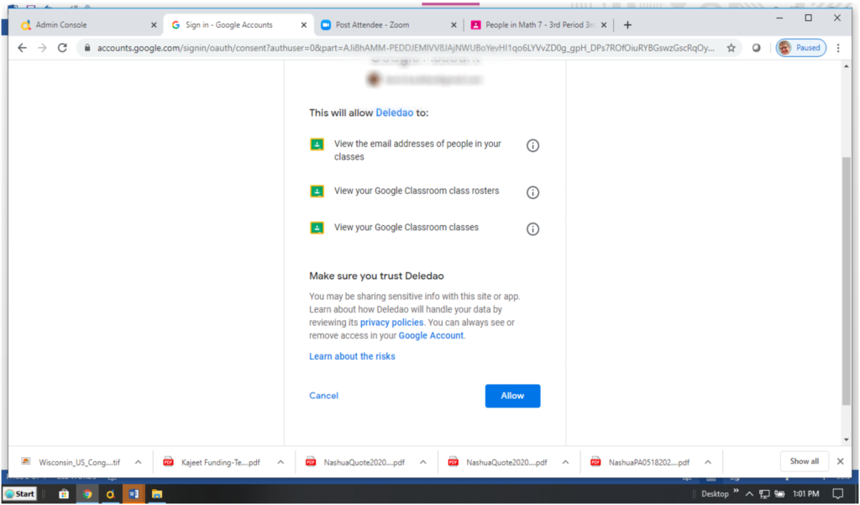Image resolution: width=860 pixels, height=505 pixels.
Task: Close the Post Attendee - Zoom tab
Action: tap(454, 25)
